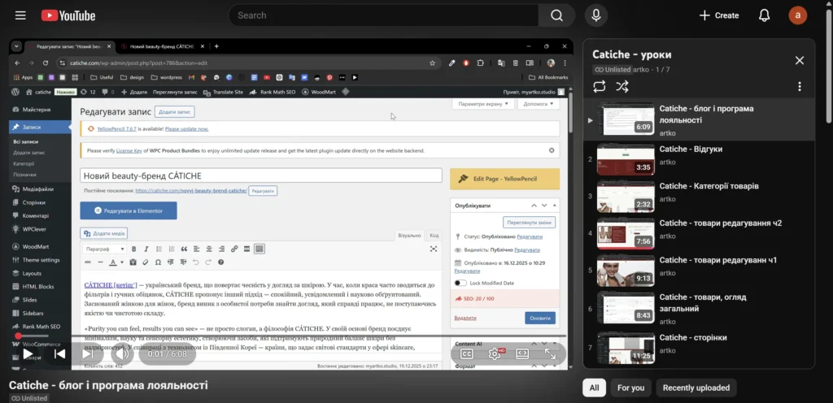Enable shuffle for the playlist
Screen dimensions: 833x403
click(x=622, y=86)
